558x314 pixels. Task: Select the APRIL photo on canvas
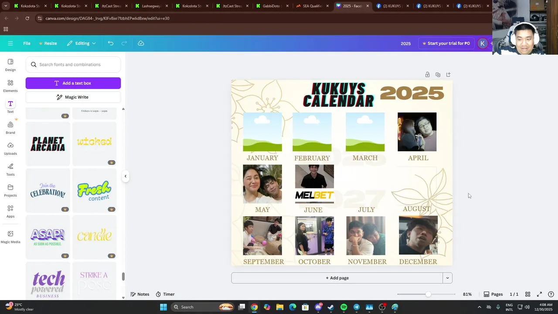pos(417,132)
